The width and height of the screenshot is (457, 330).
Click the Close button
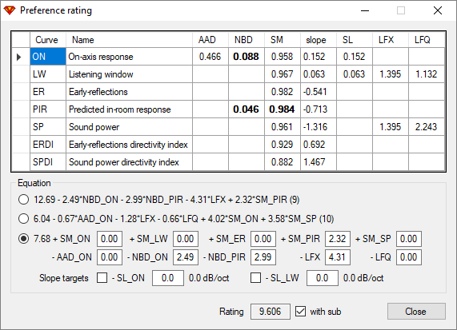tap(416, 312)
